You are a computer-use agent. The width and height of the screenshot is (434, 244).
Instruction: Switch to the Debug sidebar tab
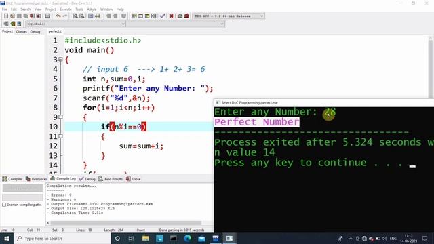tap(35, 32)
